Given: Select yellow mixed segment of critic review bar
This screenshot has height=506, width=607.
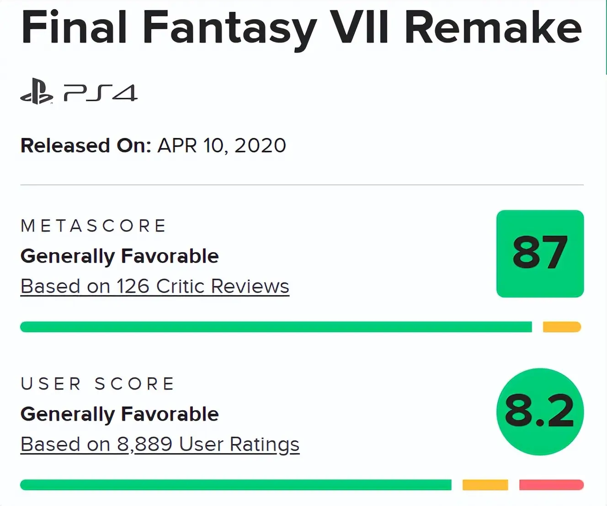Looking at the screenshot, I should point(562,327).
